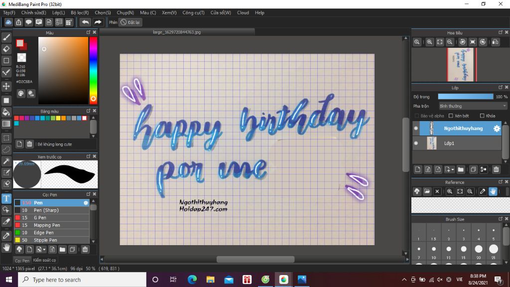Switch to the Kiểm soát cọ tab
The width and height of the screenshot is (510, 287).
click(x=44, y=260)
